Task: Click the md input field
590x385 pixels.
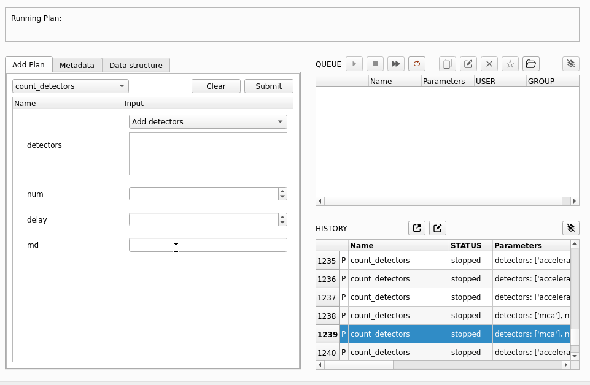Action: (x=208, y=245)
